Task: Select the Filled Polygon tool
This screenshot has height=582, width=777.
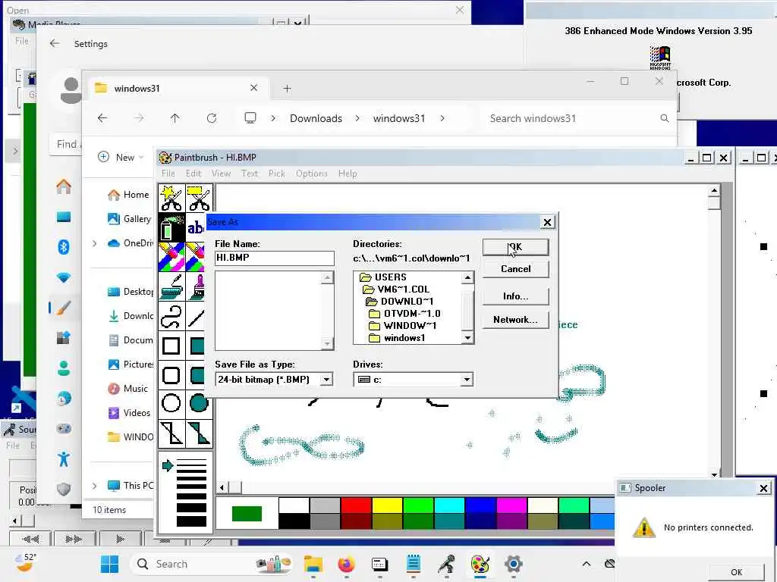Action: [x=199, y=433]
